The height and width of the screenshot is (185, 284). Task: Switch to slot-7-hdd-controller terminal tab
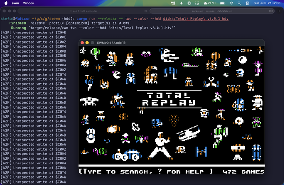pyautogui.click(x=84, y=11)
